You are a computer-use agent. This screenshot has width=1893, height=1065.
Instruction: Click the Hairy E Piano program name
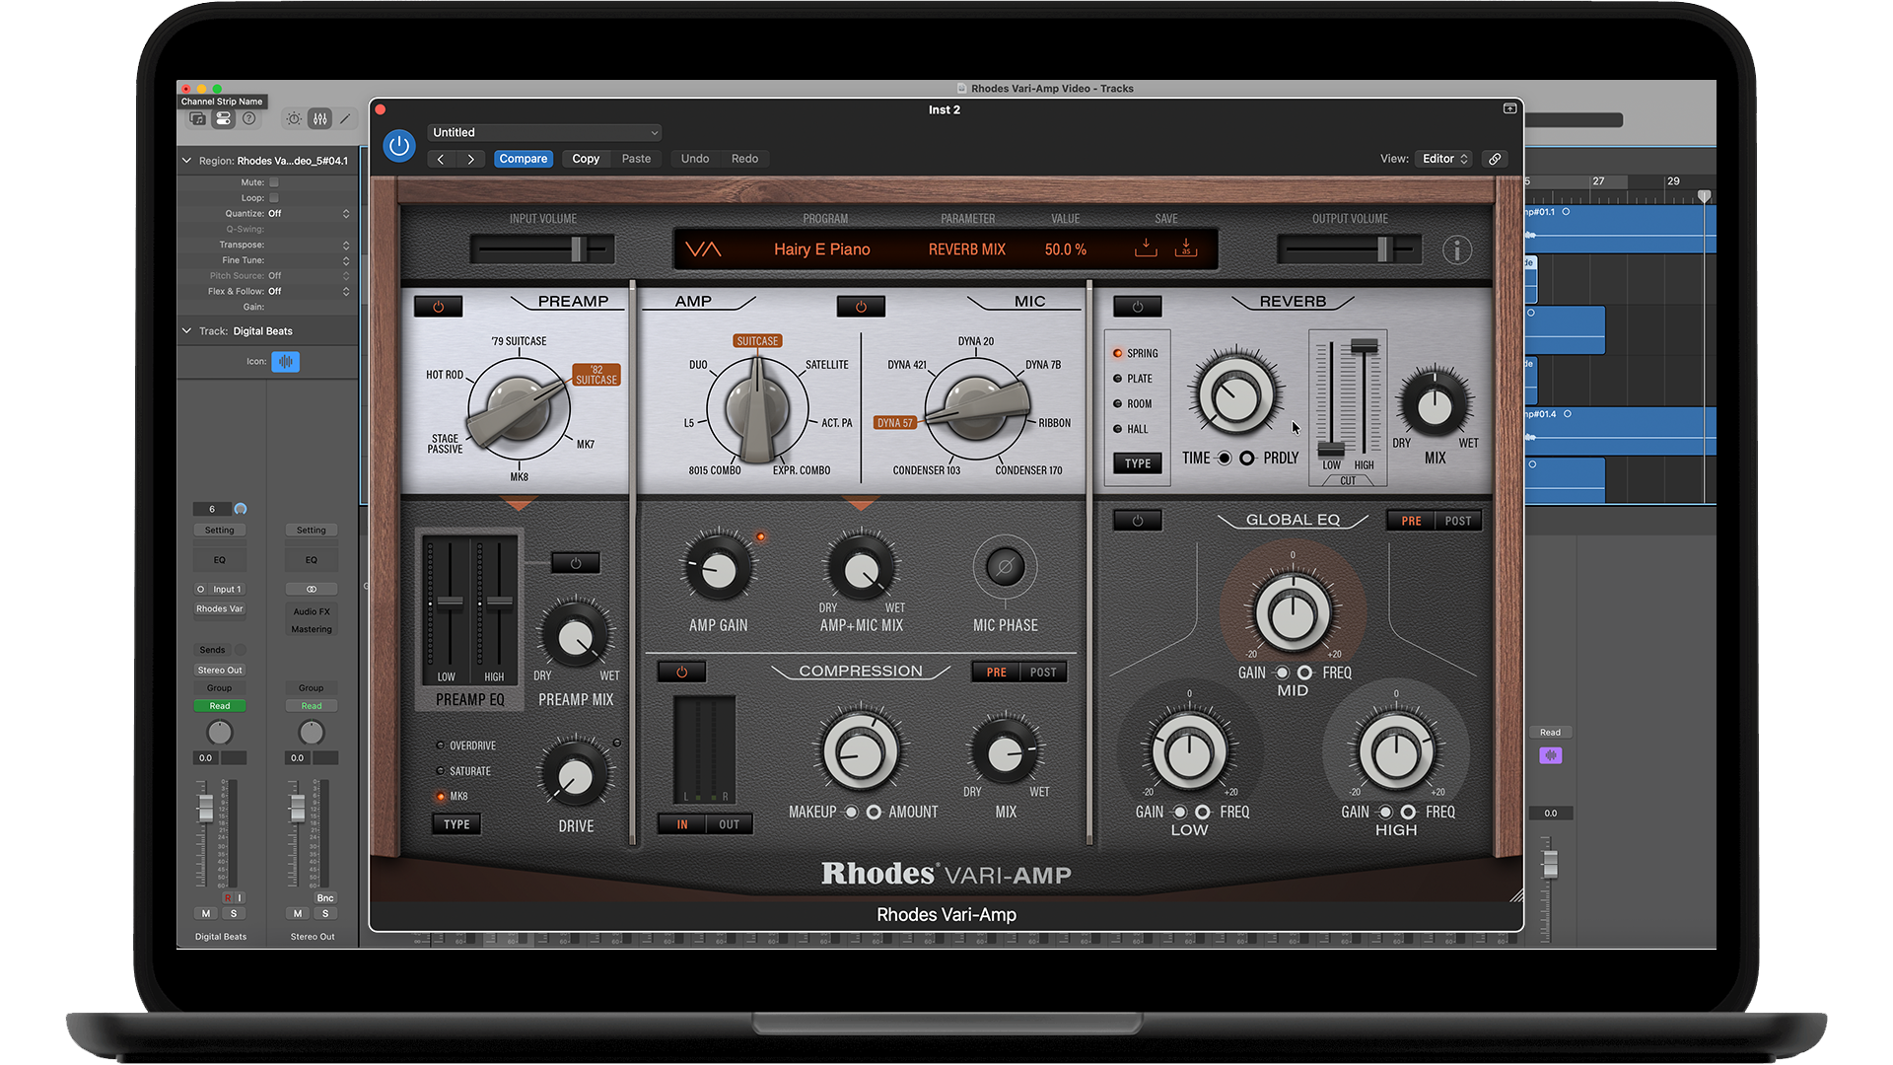point(821,249)
